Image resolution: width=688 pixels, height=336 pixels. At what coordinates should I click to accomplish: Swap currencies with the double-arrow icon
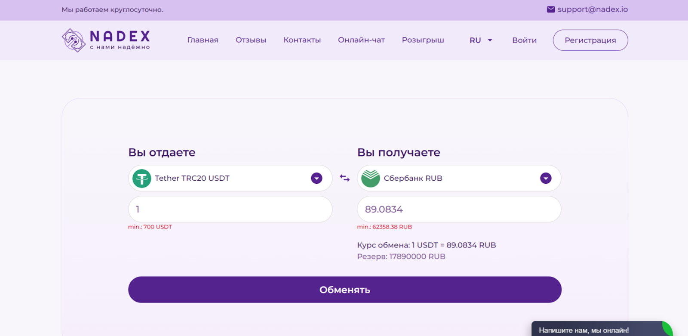pos(345,178)
